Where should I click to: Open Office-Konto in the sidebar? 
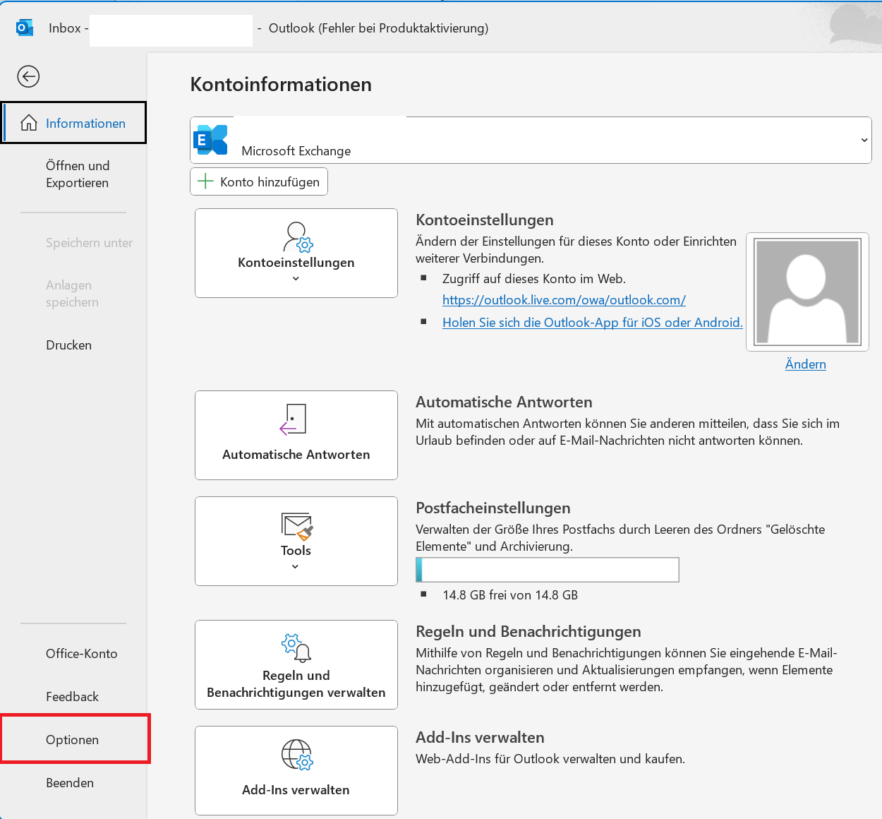(81, 654)
